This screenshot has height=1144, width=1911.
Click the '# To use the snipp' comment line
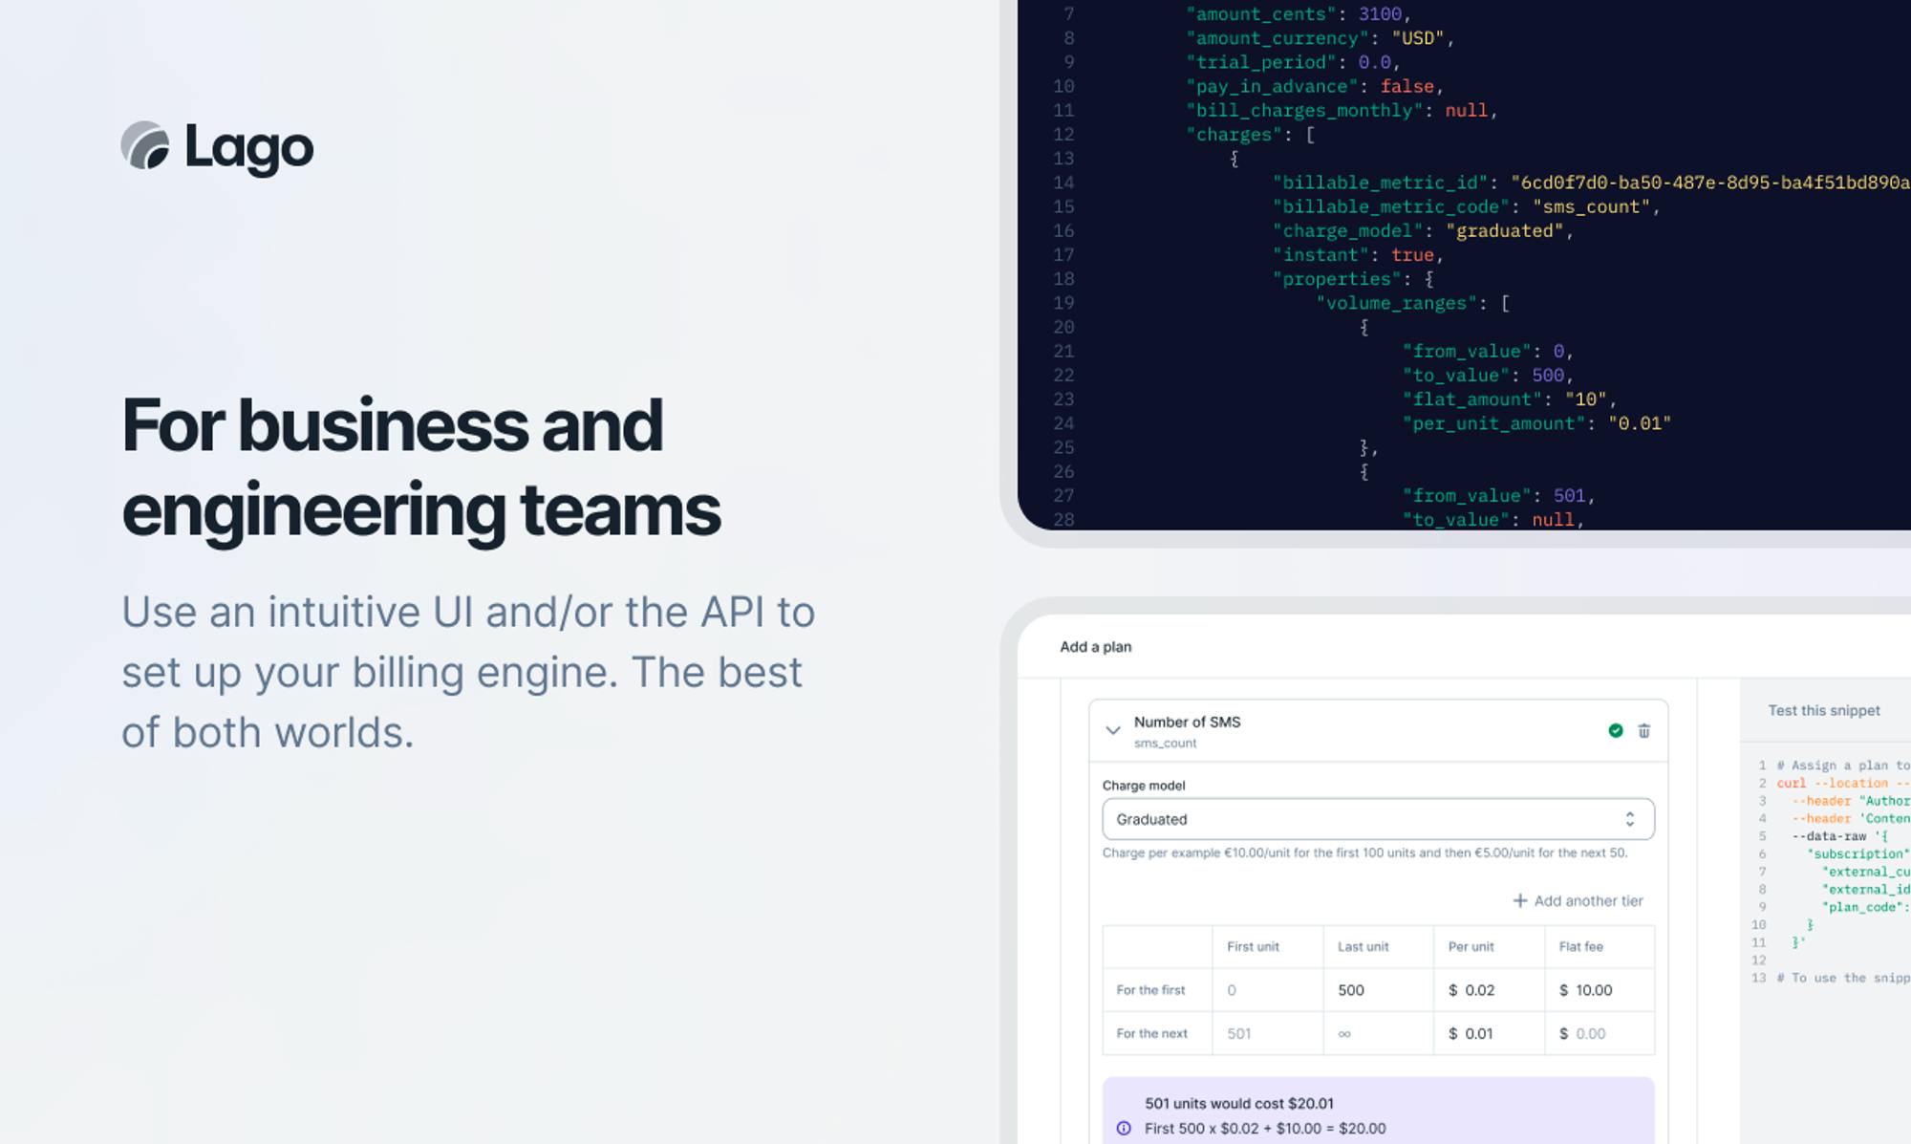tap(1843, 978)
